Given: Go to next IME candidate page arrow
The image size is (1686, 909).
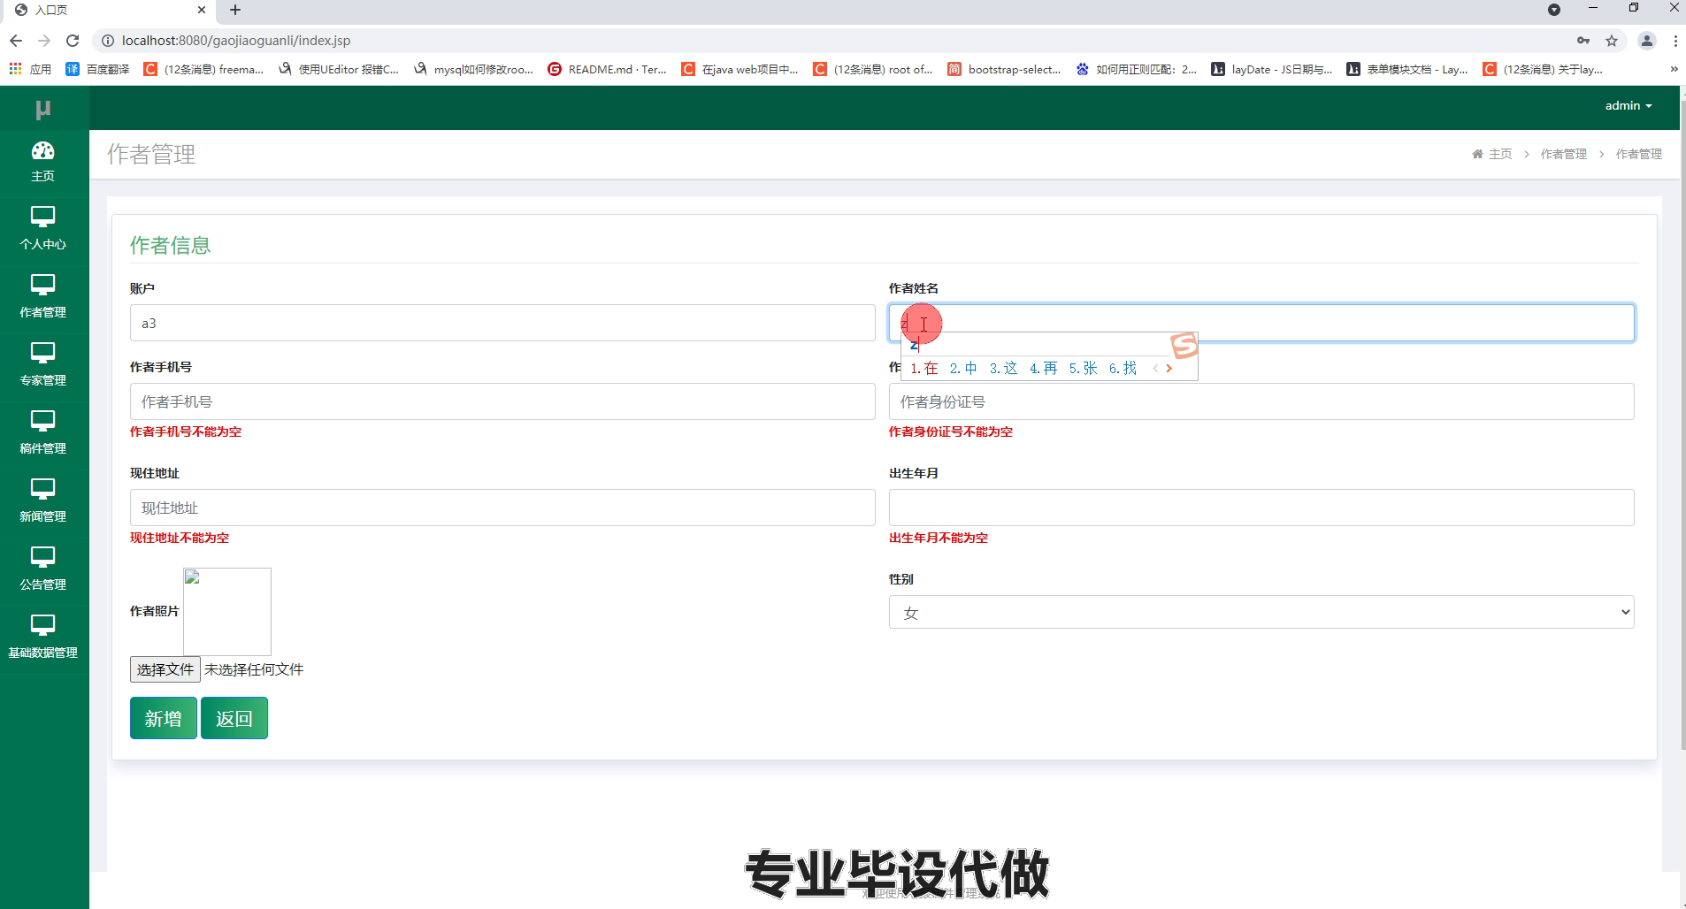Looking at the screenshot, I should tap(1169, 369).
